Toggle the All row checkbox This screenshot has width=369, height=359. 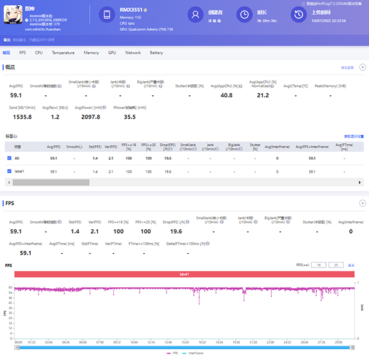point(8,158)
